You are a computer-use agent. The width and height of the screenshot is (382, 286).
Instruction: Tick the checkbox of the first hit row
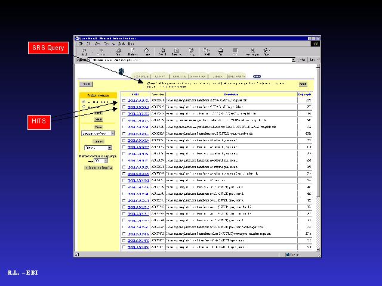124,100
